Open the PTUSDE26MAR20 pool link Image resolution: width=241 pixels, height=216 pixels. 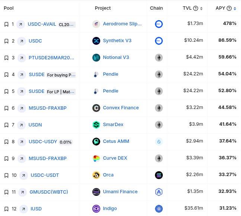pos(51,58)
